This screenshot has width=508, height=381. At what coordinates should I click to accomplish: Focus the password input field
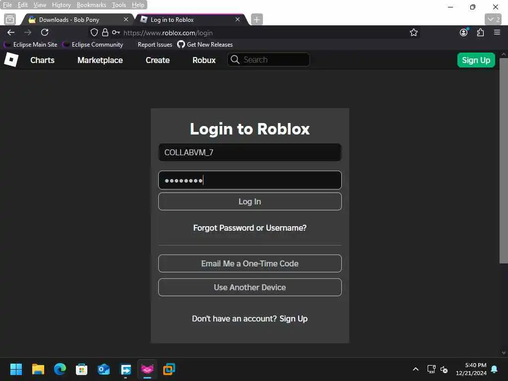point(250,180)
